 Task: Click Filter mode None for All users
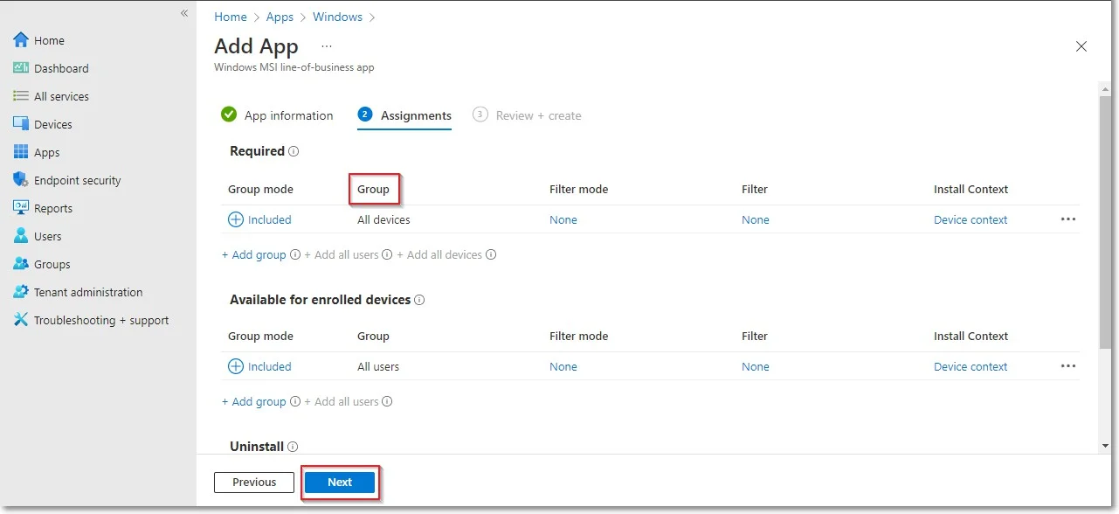[x=563, y=367]
